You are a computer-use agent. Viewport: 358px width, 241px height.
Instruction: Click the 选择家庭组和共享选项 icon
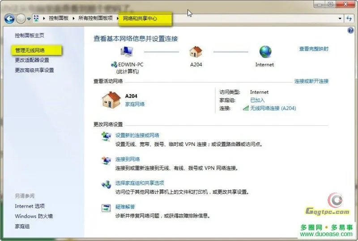pos(106,184)
